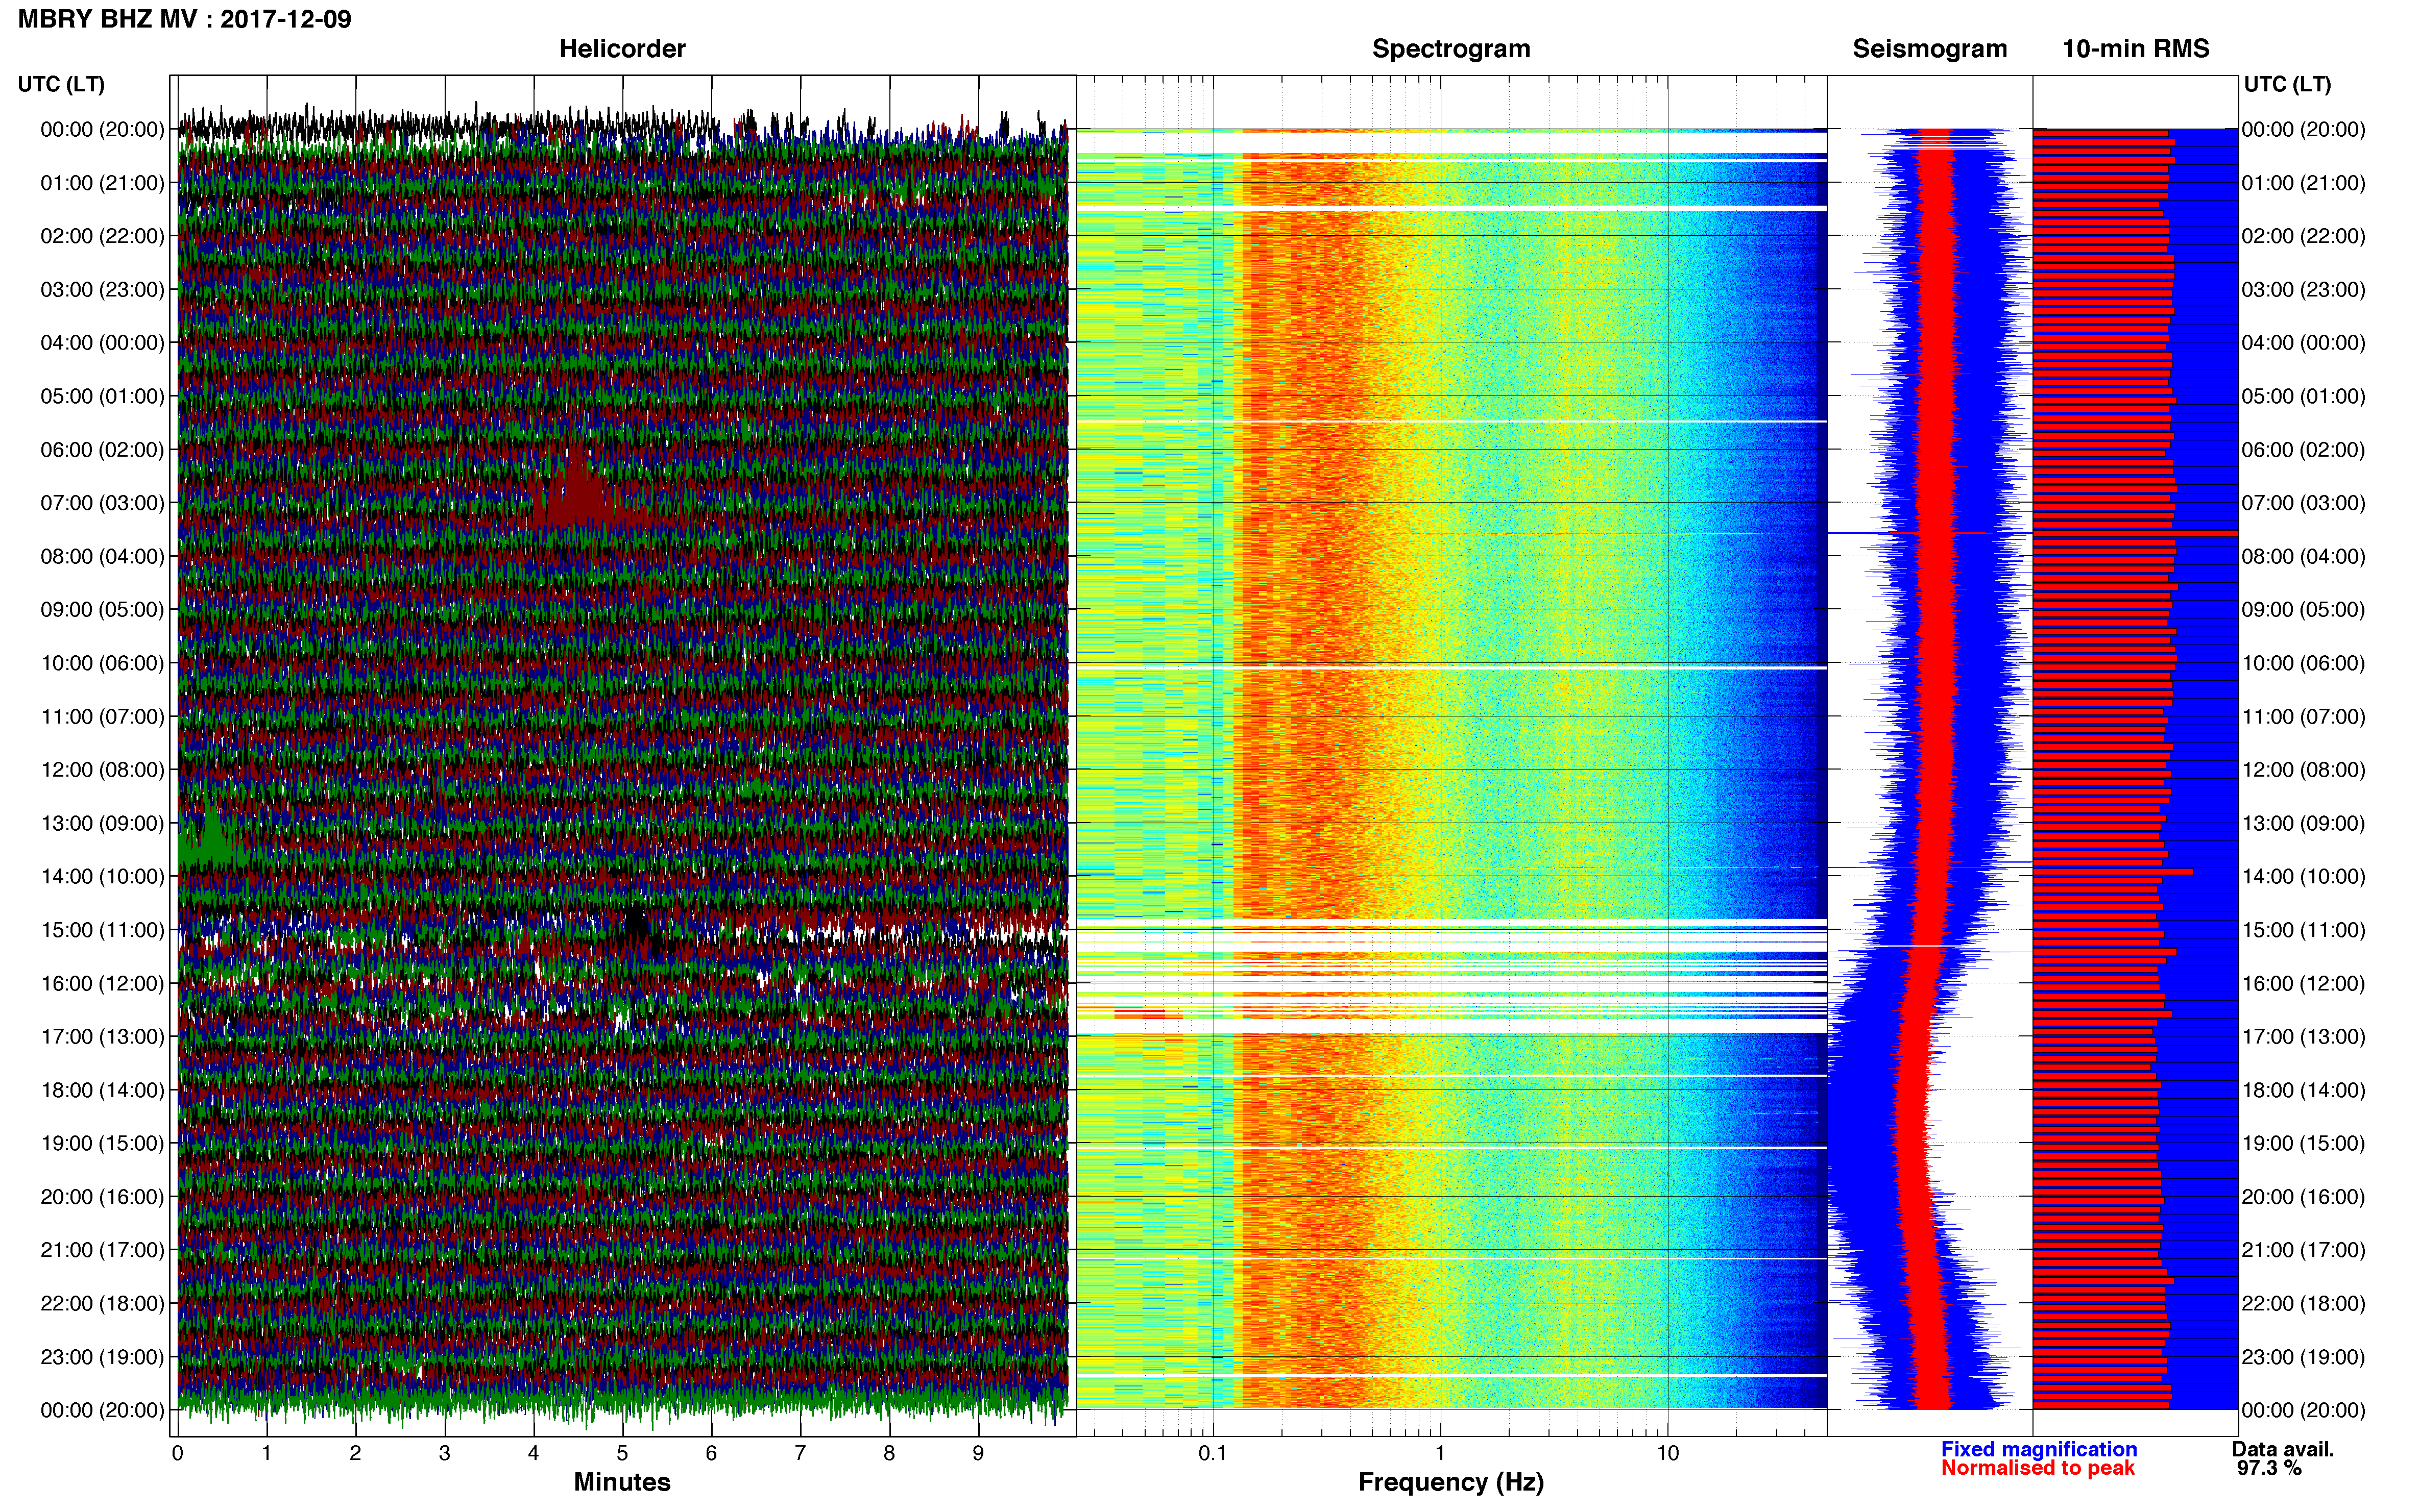
Task: Select the "10-min RMS" panel heading
Action: tap(2136, 49)
